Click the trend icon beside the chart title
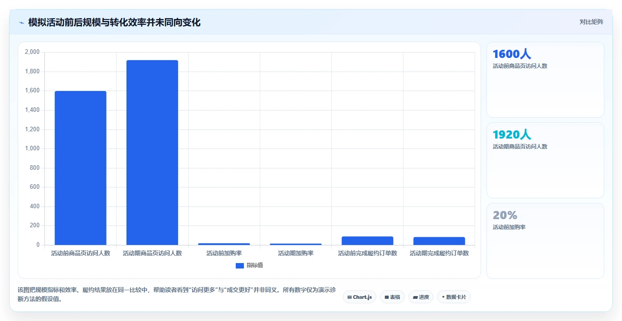Screen dimensions: 622x321 click(x=22, y=23)
